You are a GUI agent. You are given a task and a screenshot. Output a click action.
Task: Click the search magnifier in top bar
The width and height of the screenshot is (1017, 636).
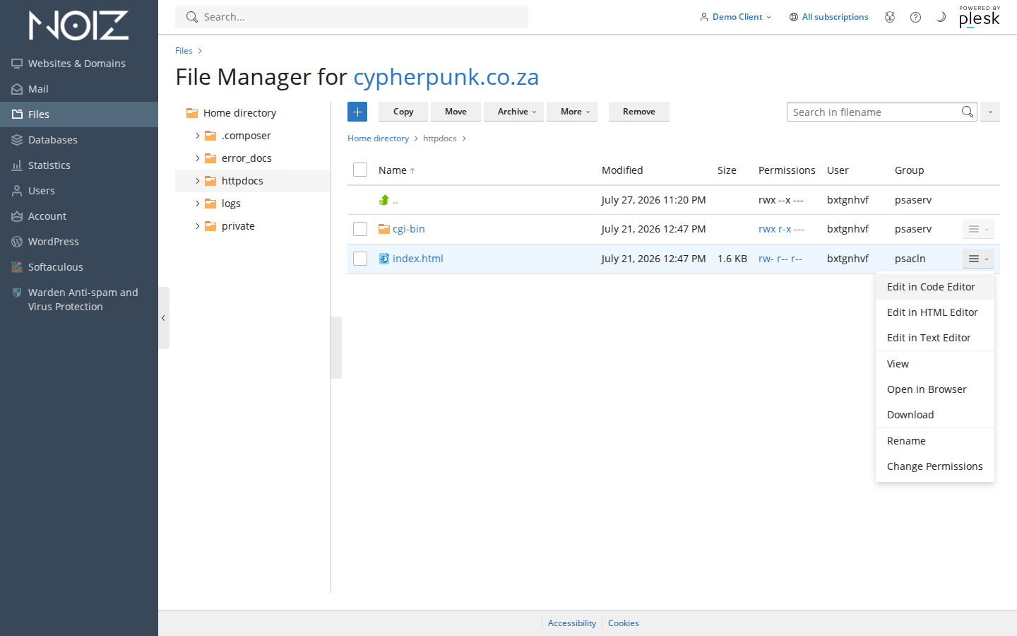192,17
